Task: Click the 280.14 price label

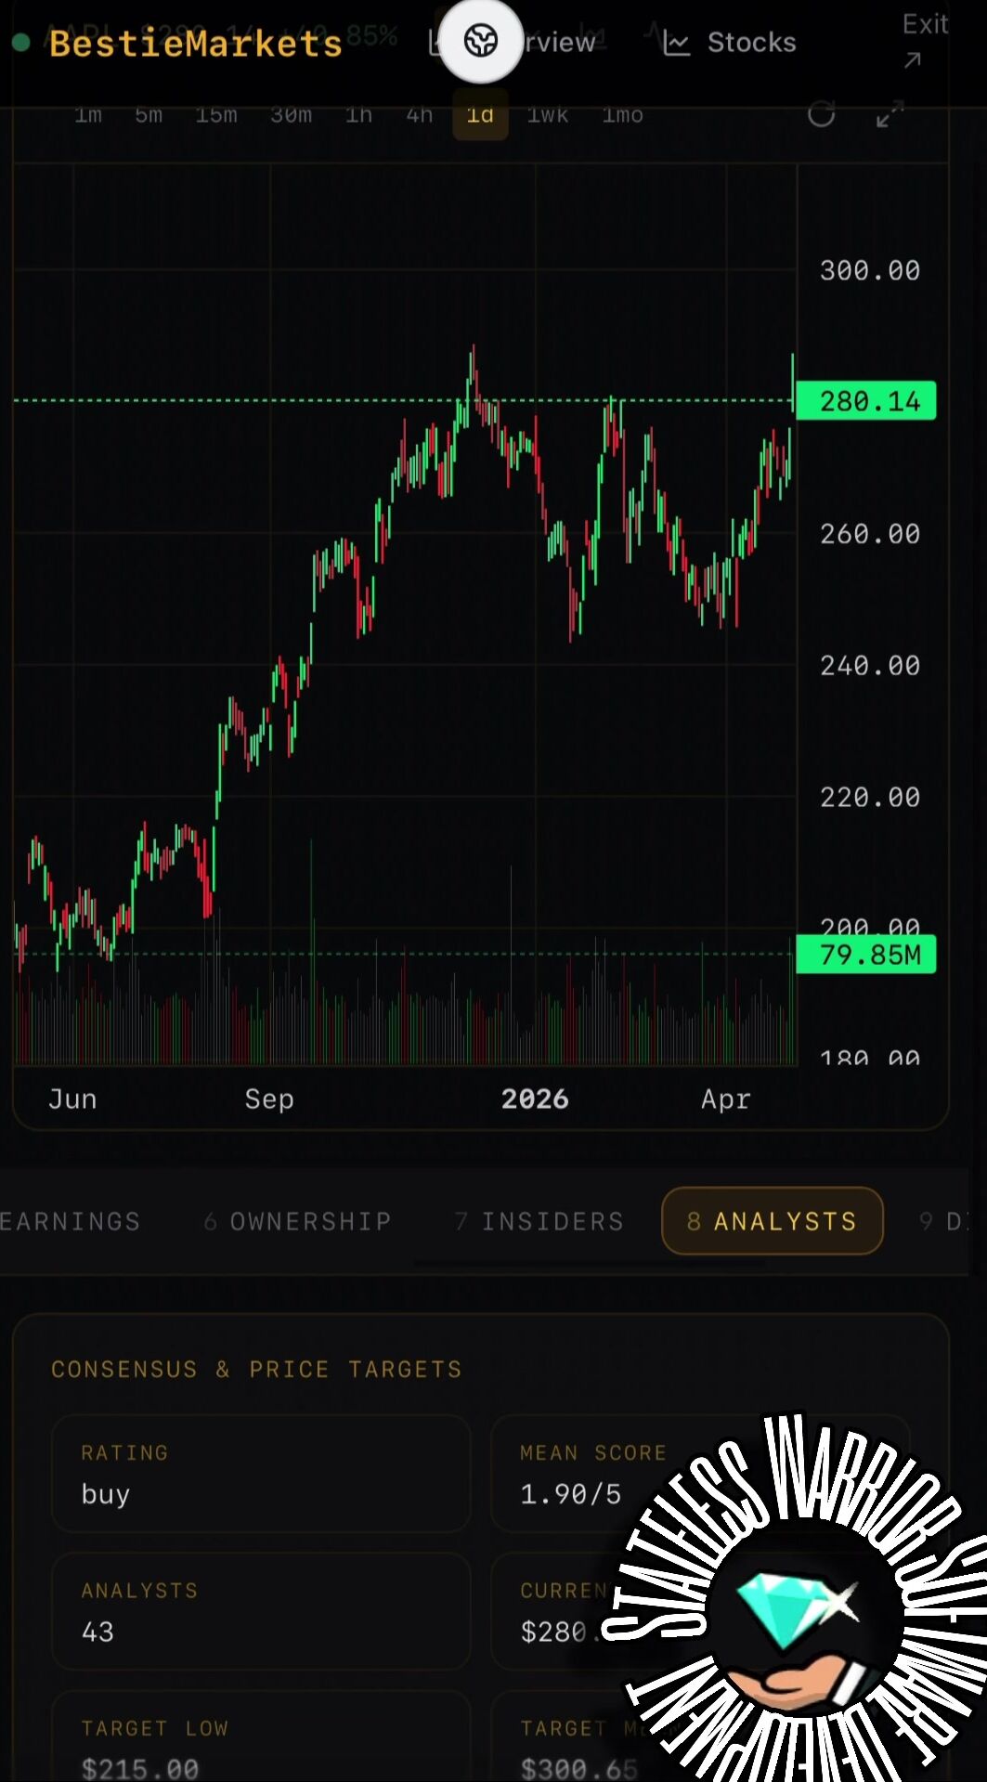Action: pos(866,401)
